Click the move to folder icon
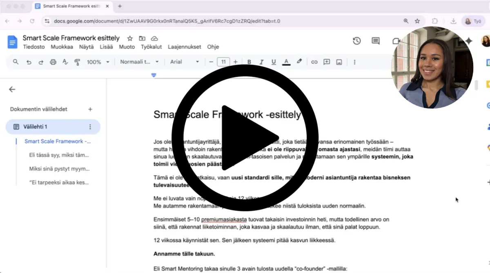The height and width of the screenshot is (273, 490). [x=142, y=38]
